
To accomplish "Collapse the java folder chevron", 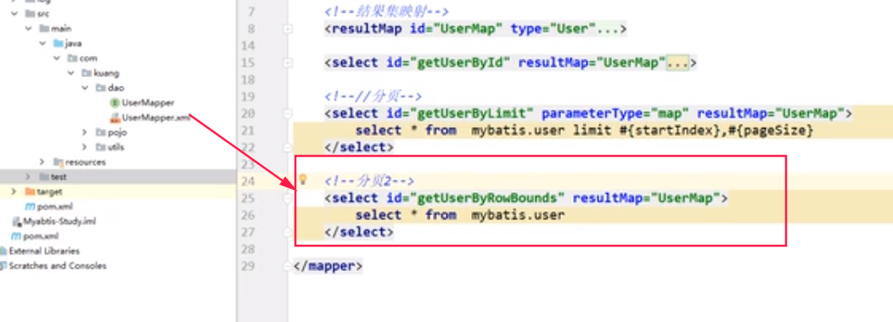I will [42, 43].
